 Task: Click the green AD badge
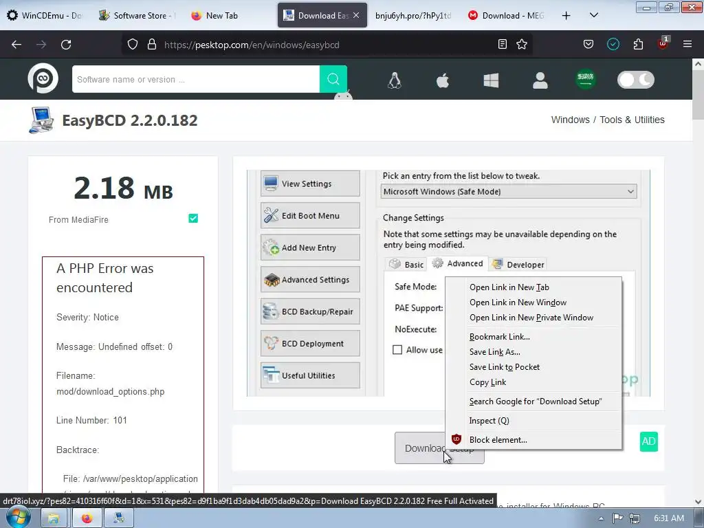pyautogui.click(x=649, y=441)
